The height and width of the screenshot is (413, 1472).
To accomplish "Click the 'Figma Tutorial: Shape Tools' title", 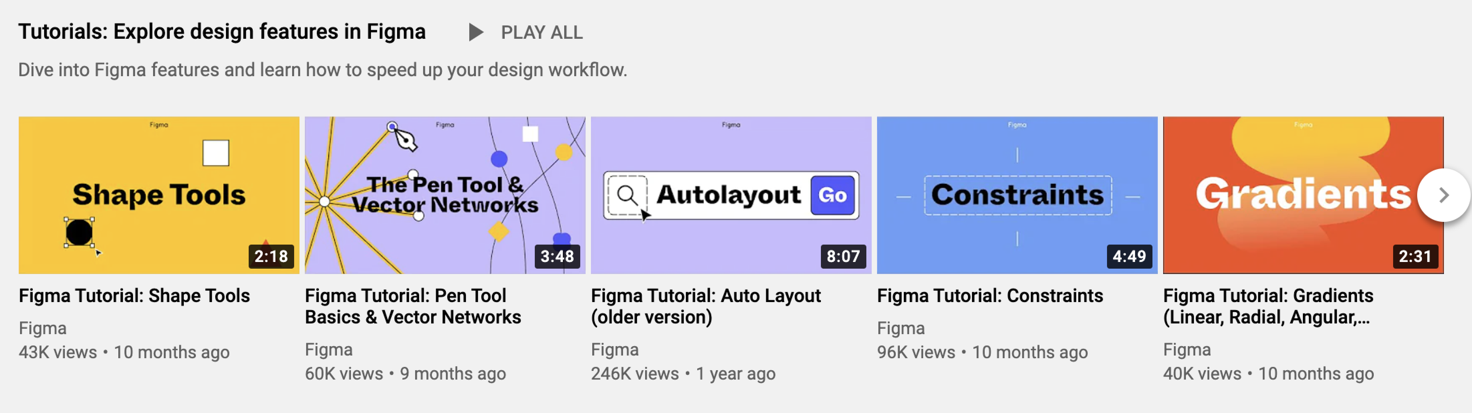I will click(x=134, y=295).
